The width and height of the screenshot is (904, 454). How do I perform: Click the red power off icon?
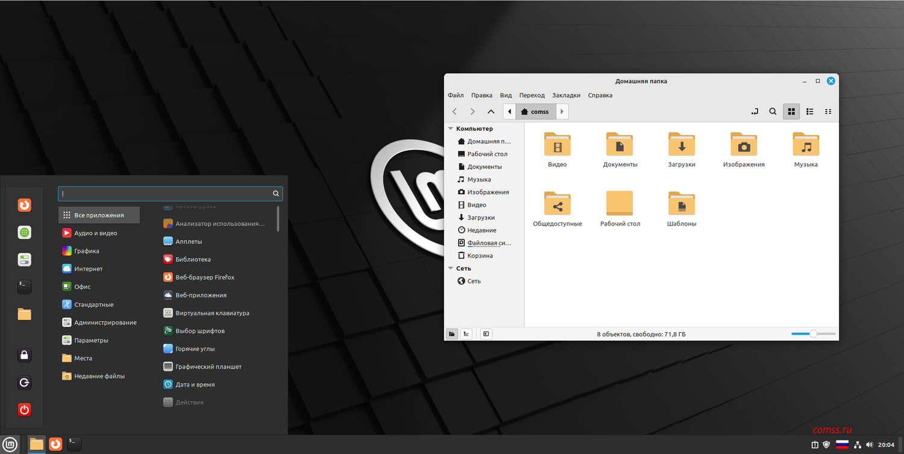24,410
